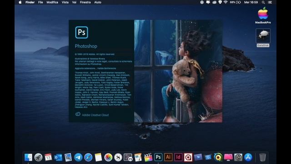Open the Vista menu
Screen dimensions: 291x164
pos(65,2)
